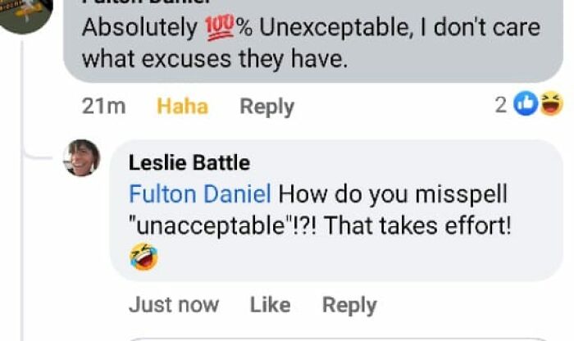This screenshot has width=574, height=341.
Task: Click the Just now timestamp
Action: point(174,305)
